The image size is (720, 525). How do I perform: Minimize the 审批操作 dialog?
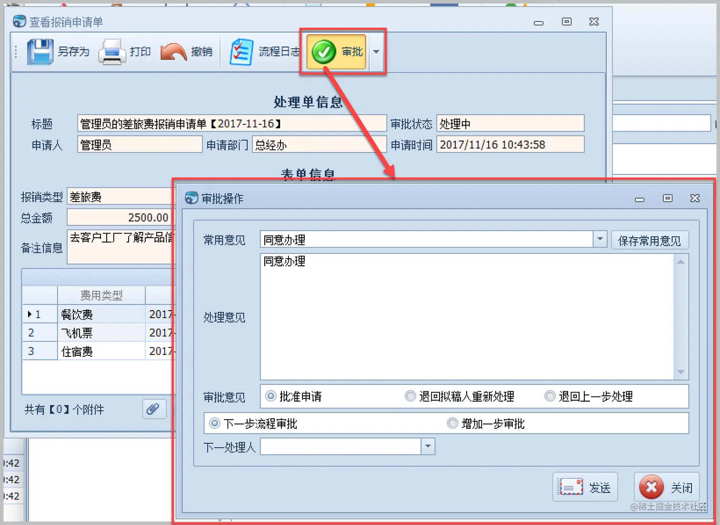point(640,199)
